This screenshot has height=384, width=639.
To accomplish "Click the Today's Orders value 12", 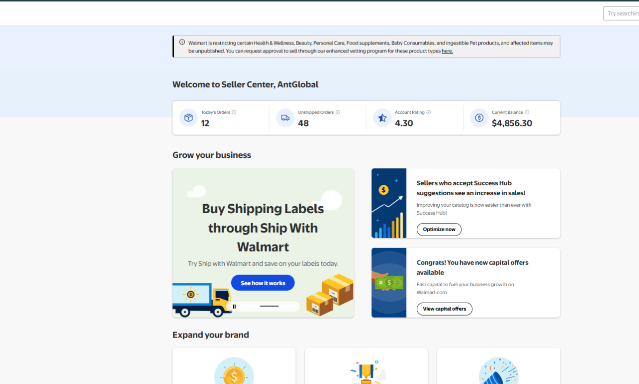I will [x=205, y=123].
